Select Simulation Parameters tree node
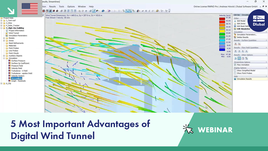The width and height of the screenshot is (268, 151). click(18, 36)
